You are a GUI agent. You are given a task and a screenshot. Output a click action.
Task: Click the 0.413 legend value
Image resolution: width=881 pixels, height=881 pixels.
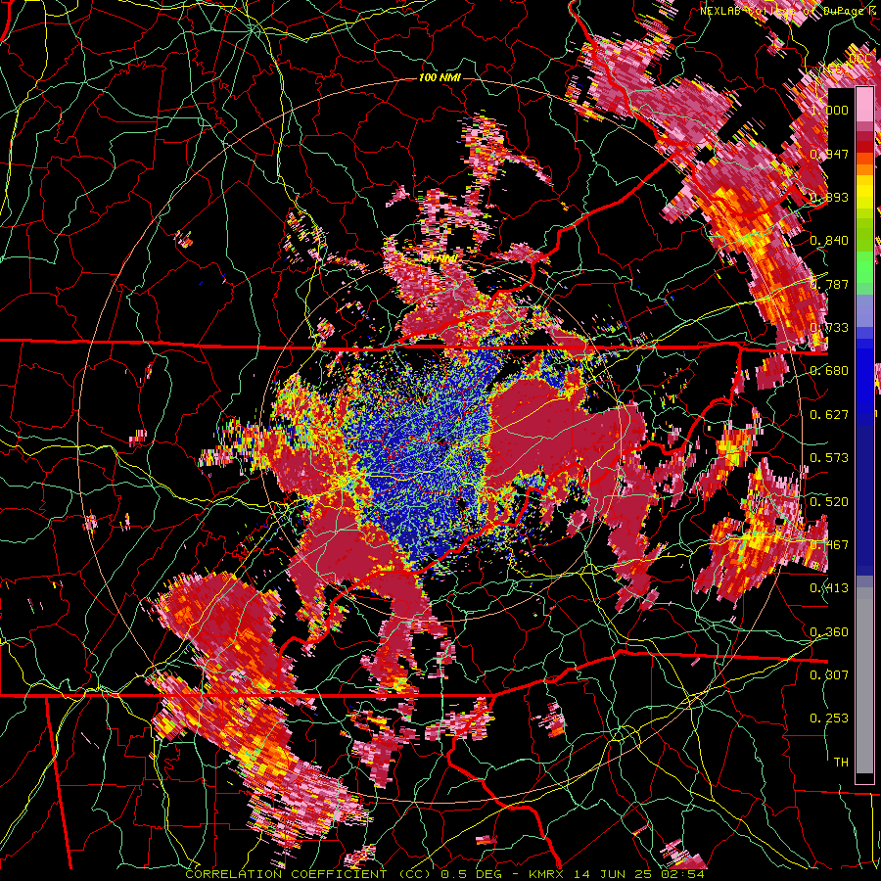(829, 588)
